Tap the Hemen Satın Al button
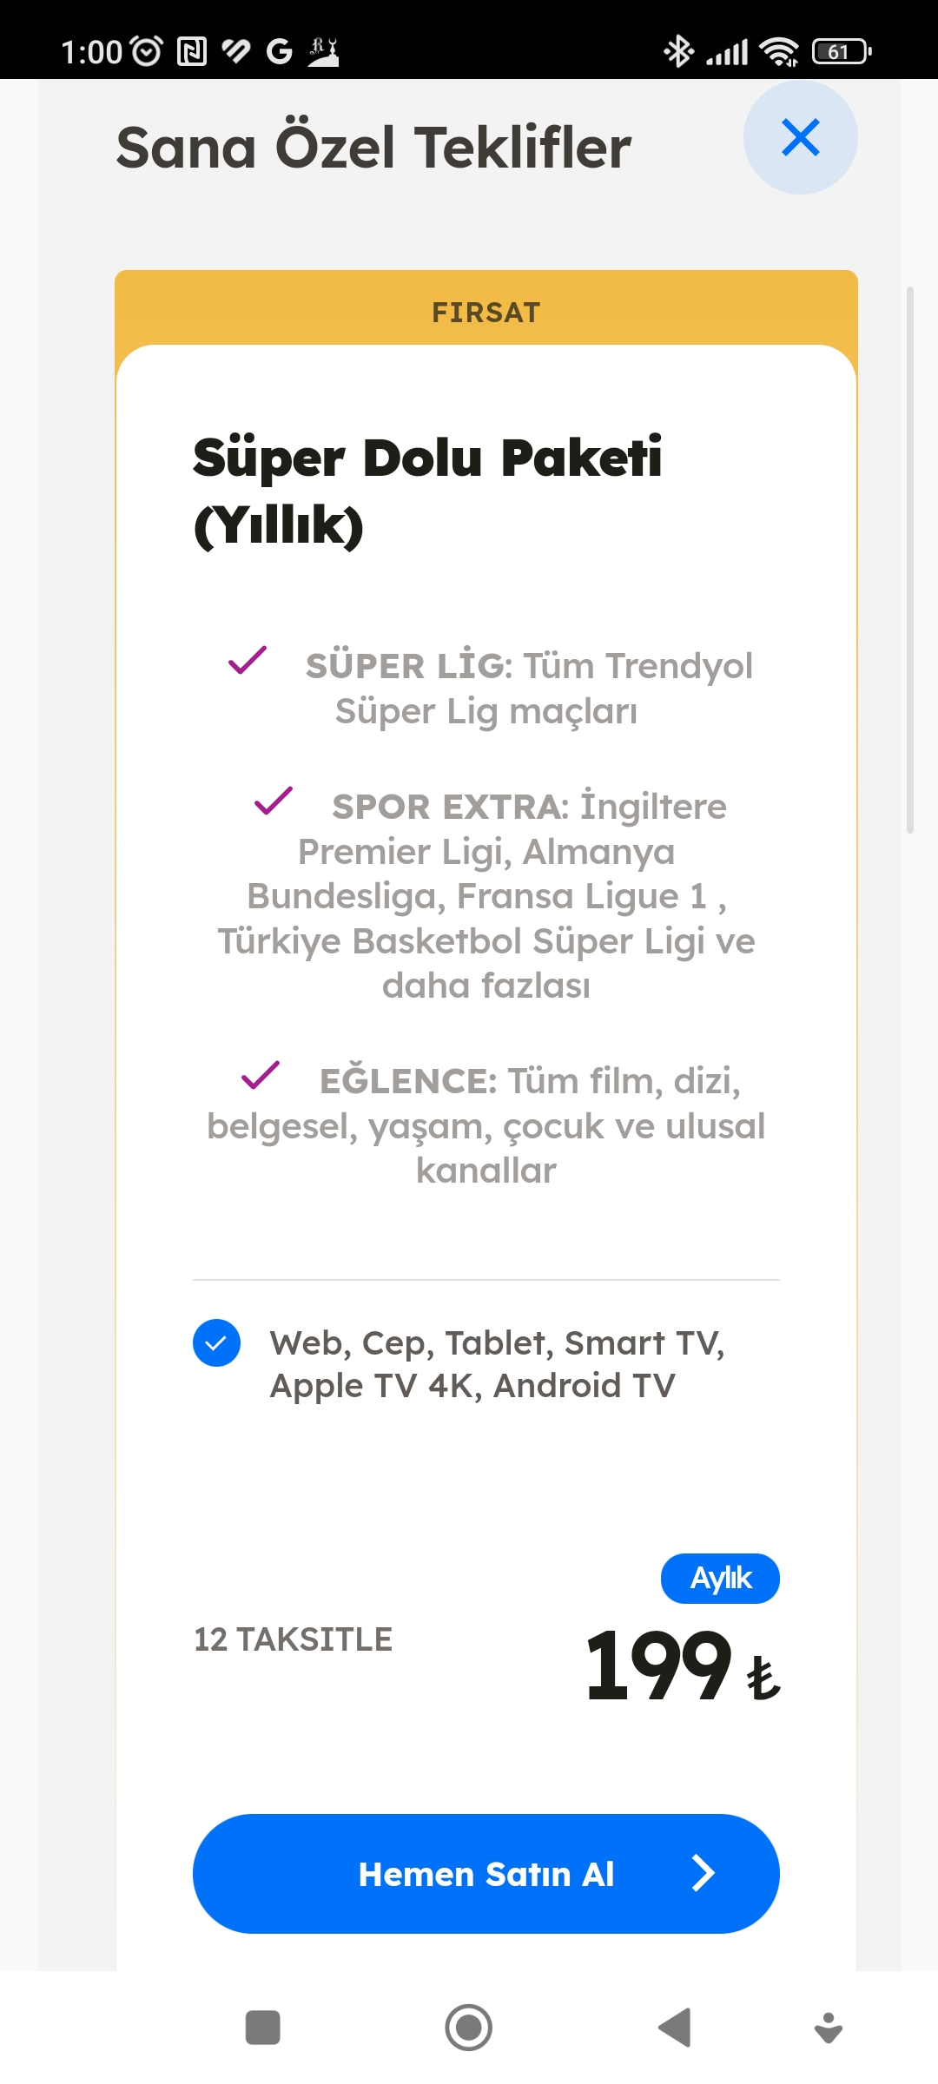Screen dimensions: 938x2084 [486, 1874]
